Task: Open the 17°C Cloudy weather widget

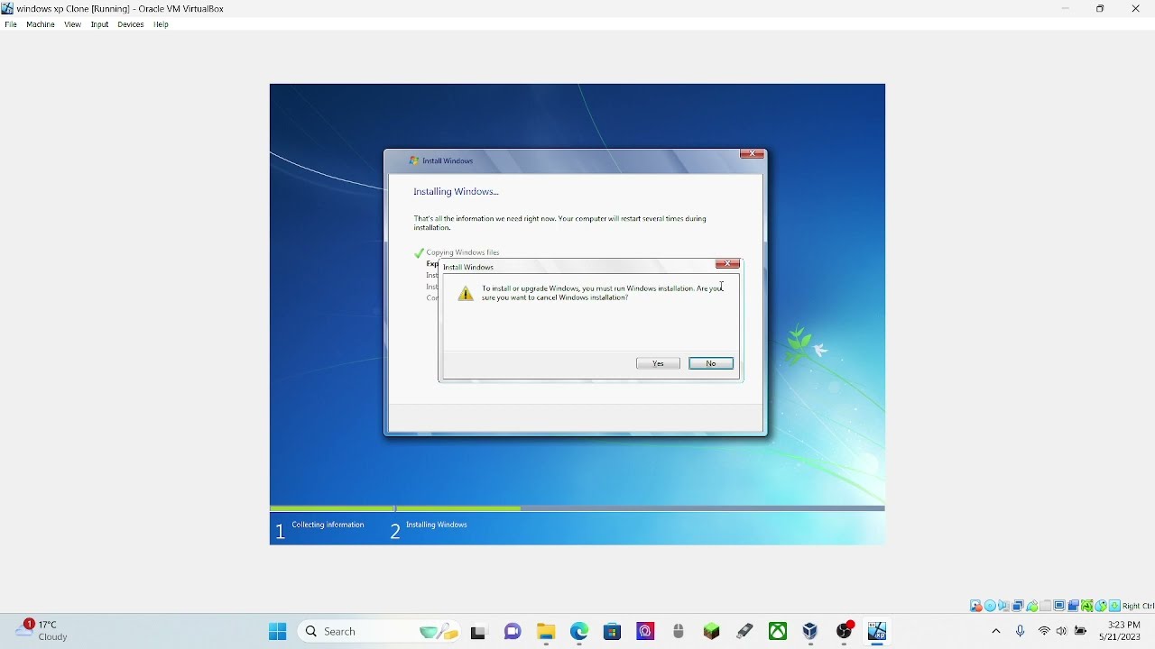Action: (x=42, y=631)
